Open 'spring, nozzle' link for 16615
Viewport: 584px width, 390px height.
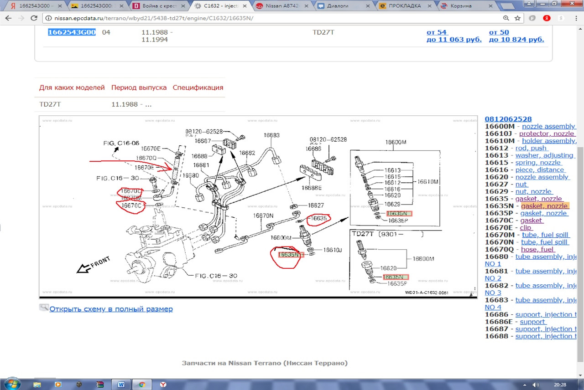pos(538,163)
